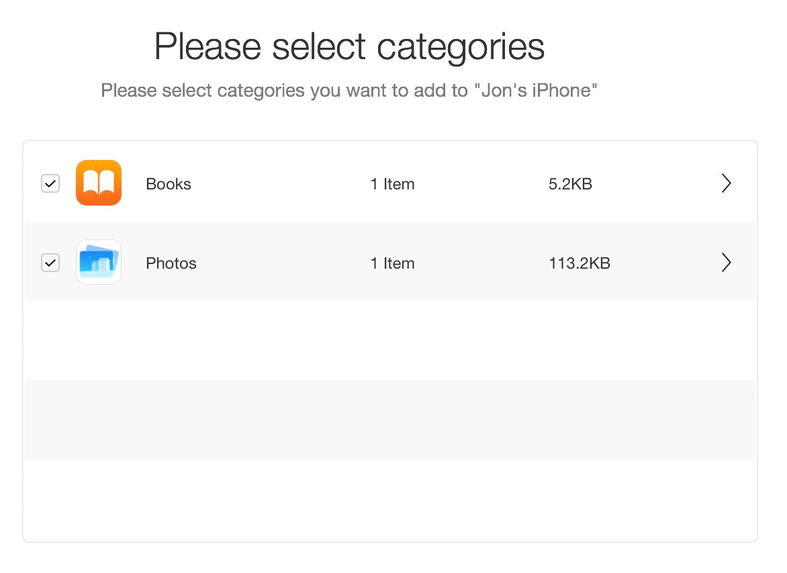Click the 5.2KB size for Books
The width and height of the screenshot is (787, 573).
coord(570,184)
